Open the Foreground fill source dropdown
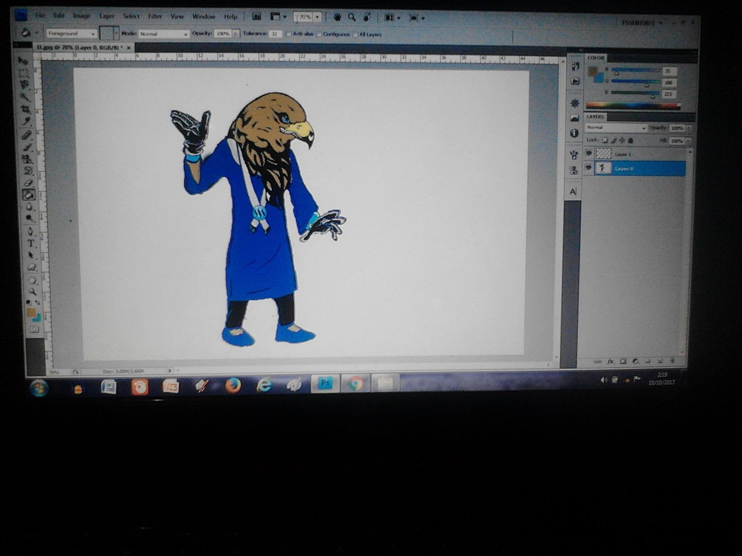This screenshot has height=556, width=742. (72, 34)
